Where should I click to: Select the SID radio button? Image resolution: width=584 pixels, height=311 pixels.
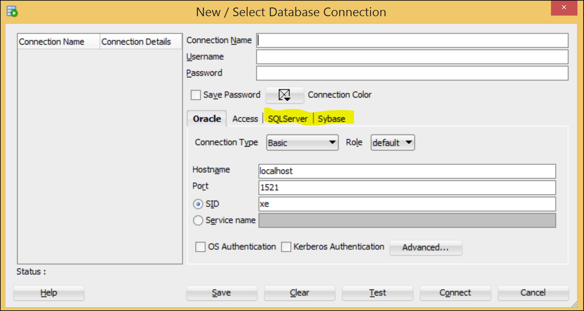(x=198, y=204)
